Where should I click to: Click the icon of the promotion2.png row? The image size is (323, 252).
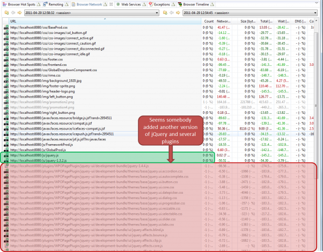coord(6,102)
